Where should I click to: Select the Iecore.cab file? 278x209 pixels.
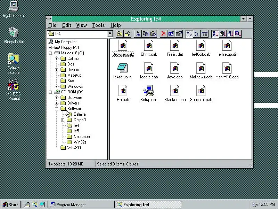tap(149, 71)
